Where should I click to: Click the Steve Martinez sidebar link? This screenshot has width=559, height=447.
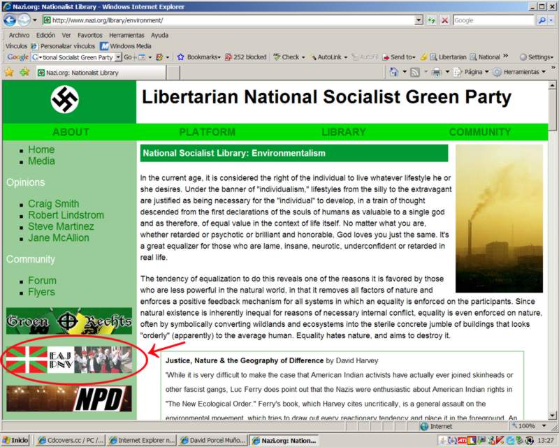[61, 227]
